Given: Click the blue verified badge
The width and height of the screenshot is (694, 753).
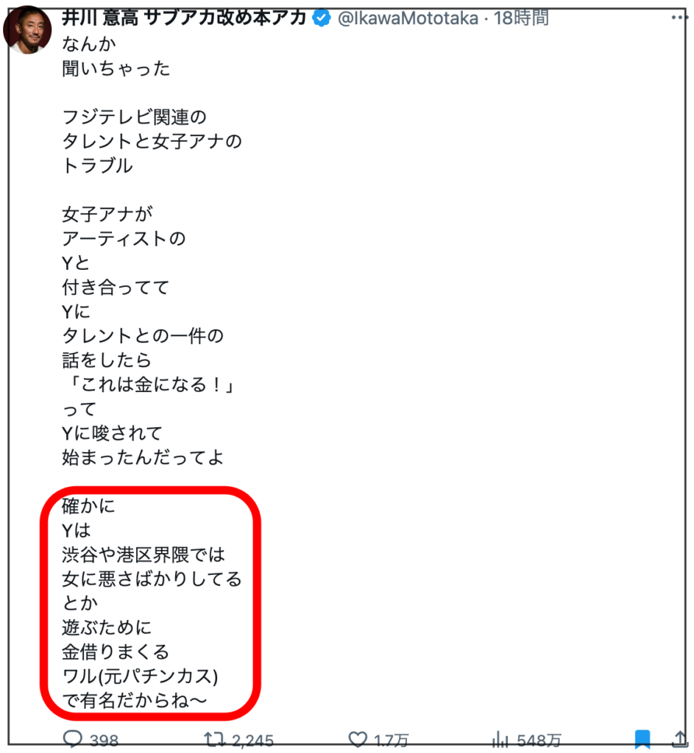Looking at the screenshot, I should 321,18.
